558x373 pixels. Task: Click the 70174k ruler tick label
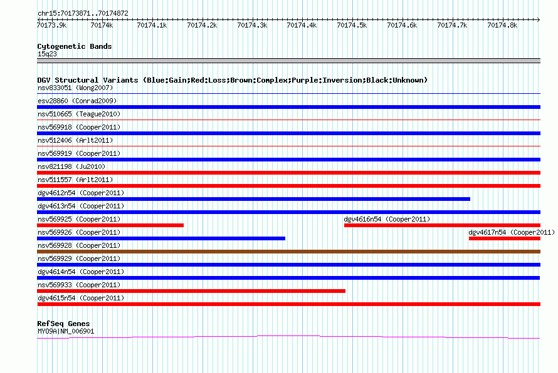coord(102,25)
